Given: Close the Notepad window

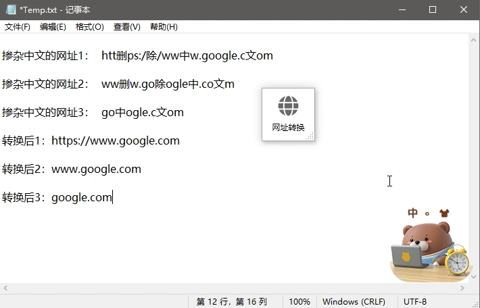Looking at the screenshot, I should pos(464,9).
